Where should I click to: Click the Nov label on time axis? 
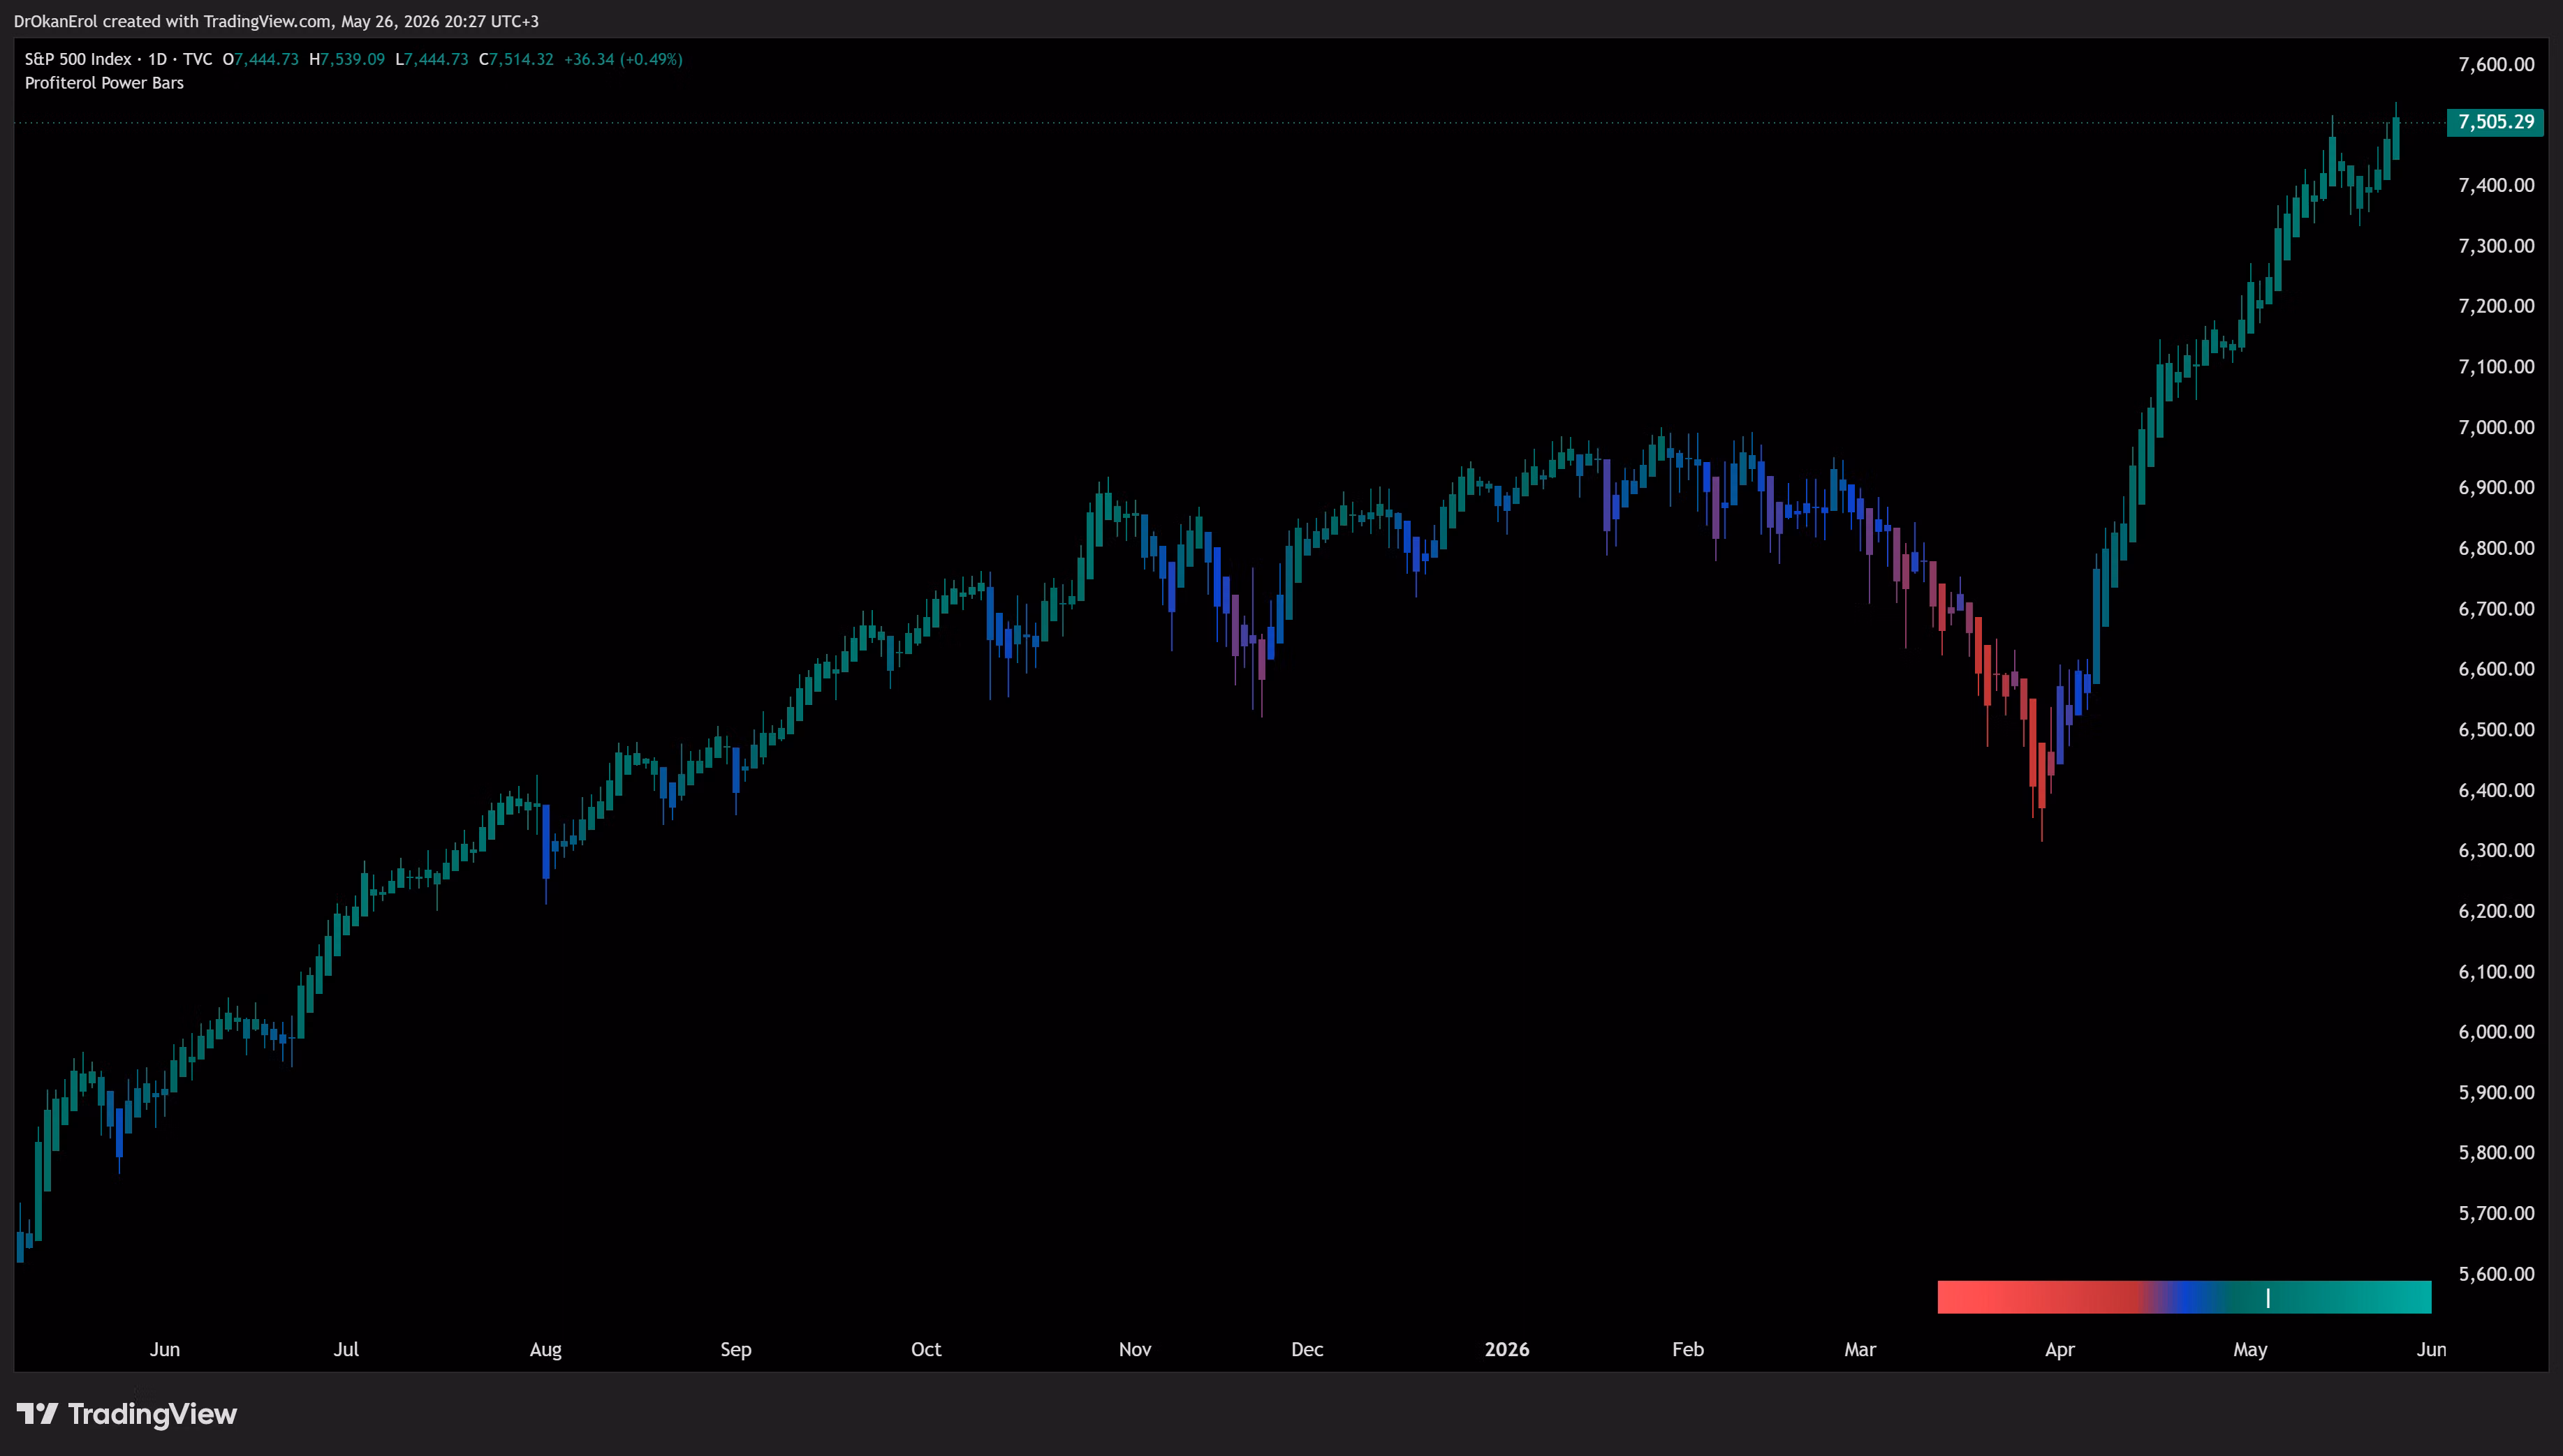(1134, 1349)
